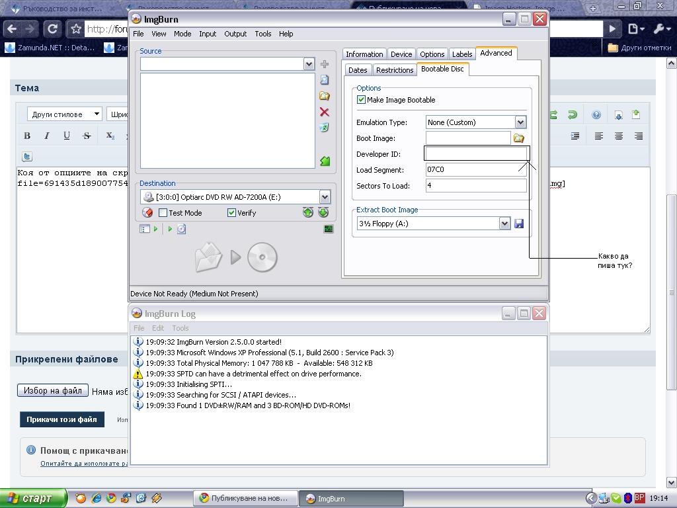Click the erase disc icon beside Test Mode
Image resolution: width=677 pixels, height=508 pixels.
tap(147, 213)
